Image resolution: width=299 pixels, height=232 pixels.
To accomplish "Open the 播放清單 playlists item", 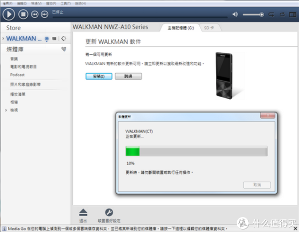I will tap(18, 94).
